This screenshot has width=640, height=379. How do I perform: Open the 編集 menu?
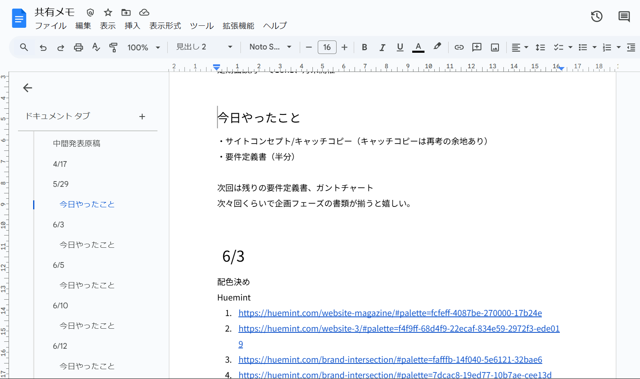click(x=83, y=26)
